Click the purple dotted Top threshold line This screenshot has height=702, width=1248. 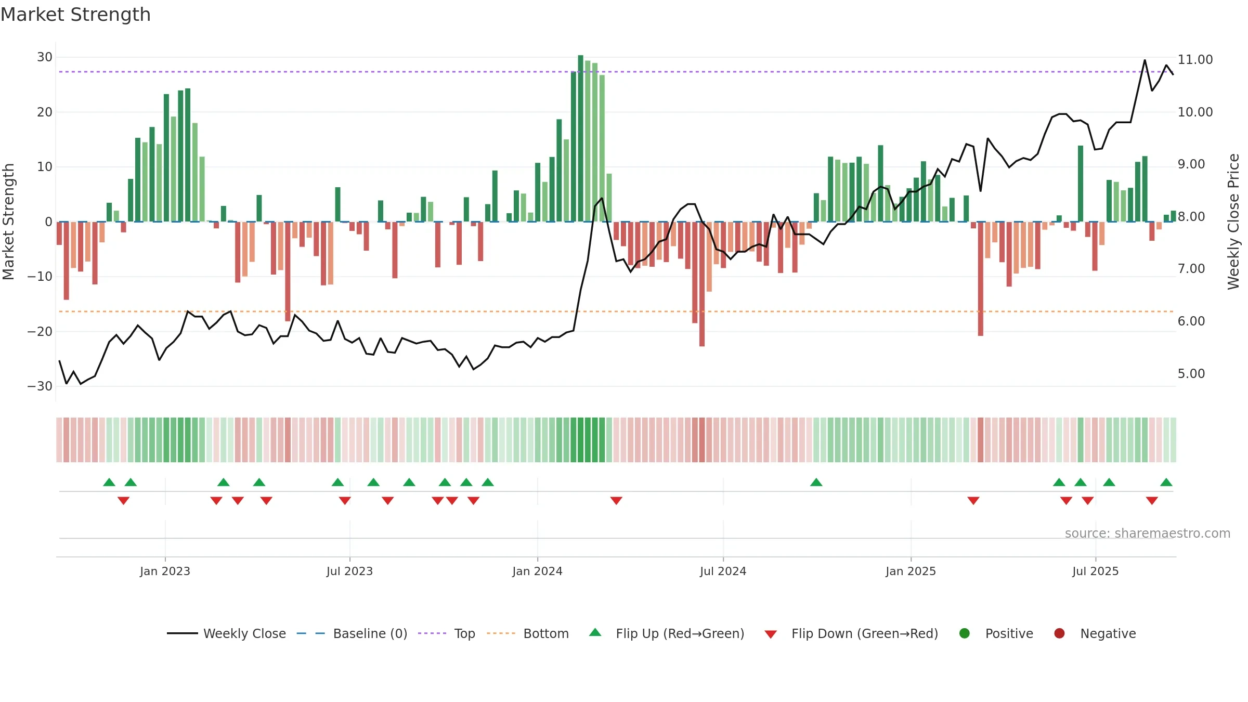[616, 72]
